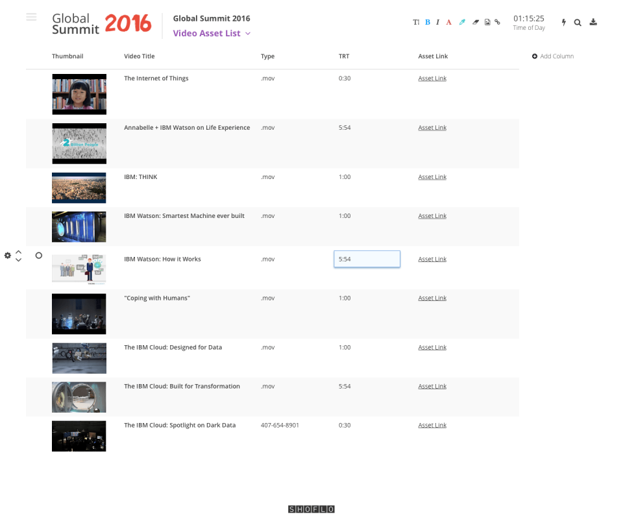Open the text size formatting icon
The width and height of the screenshot is (623, 519).
pos(416,21)
